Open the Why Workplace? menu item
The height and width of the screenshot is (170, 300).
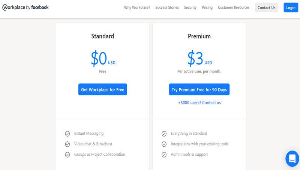[x=137, y=8]
